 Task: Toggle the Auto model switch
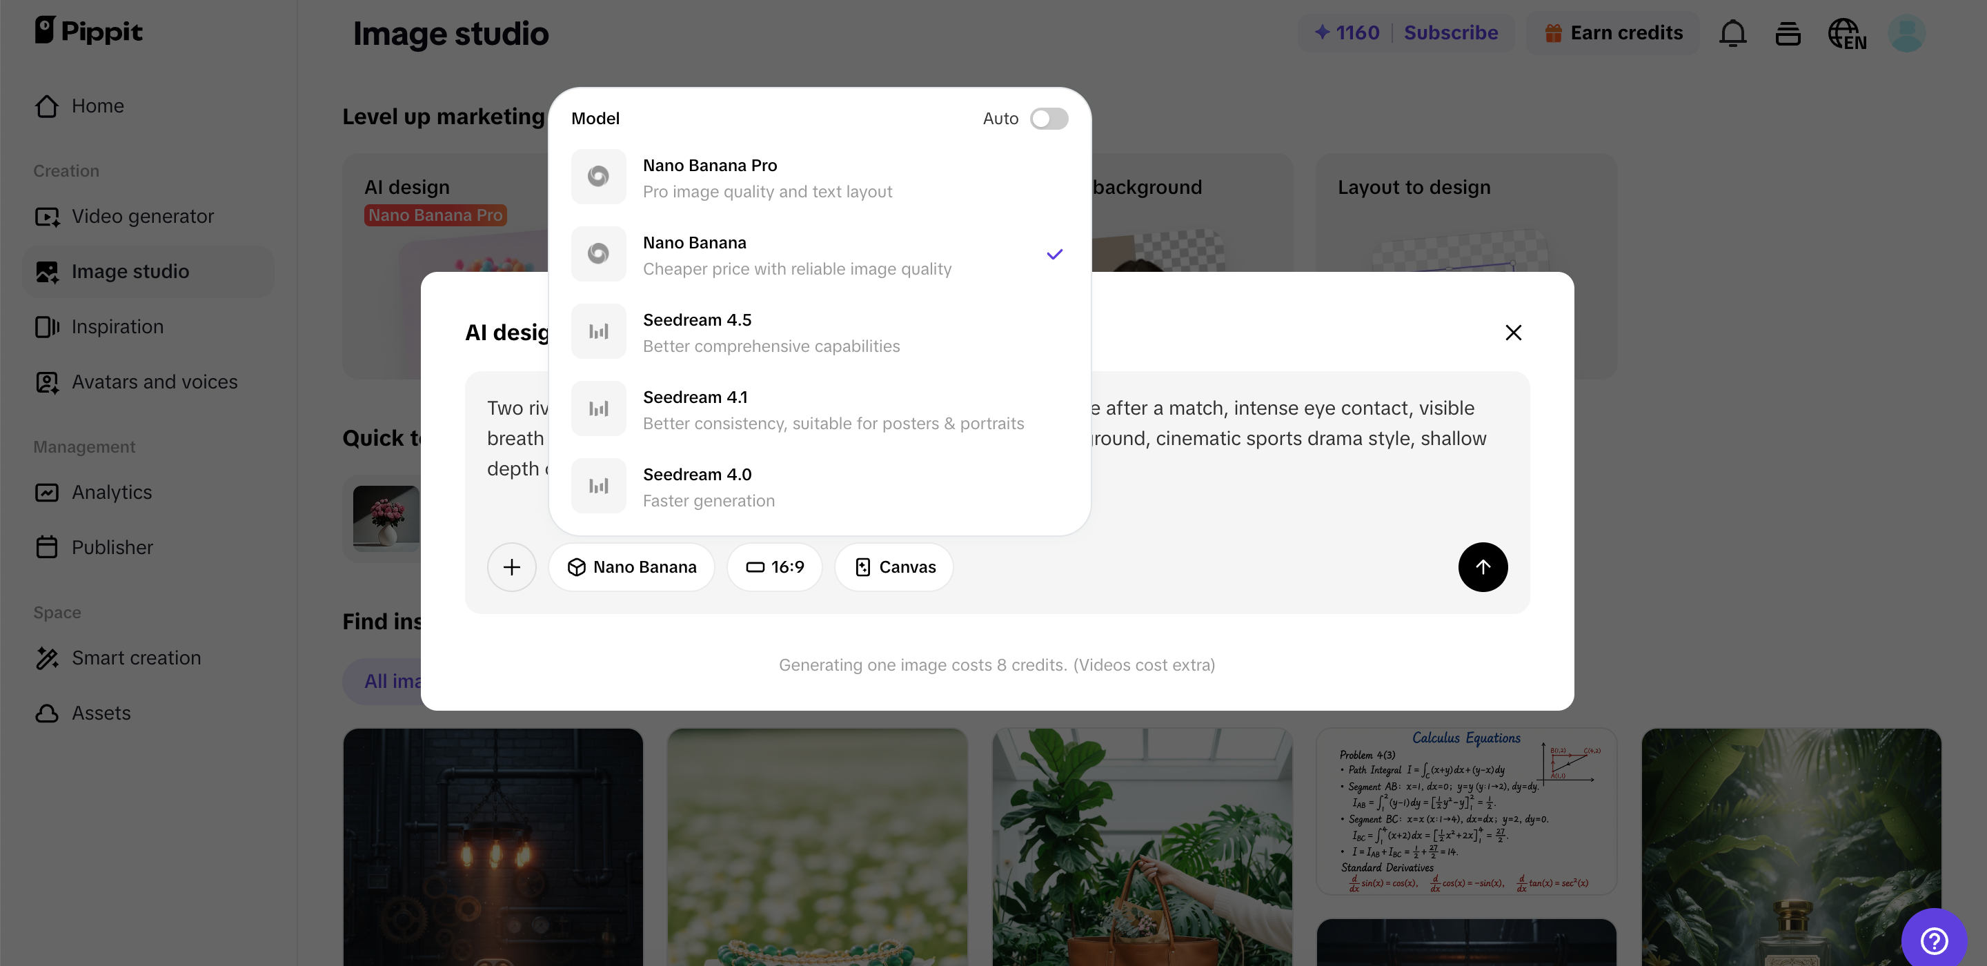coord(1048,119)
